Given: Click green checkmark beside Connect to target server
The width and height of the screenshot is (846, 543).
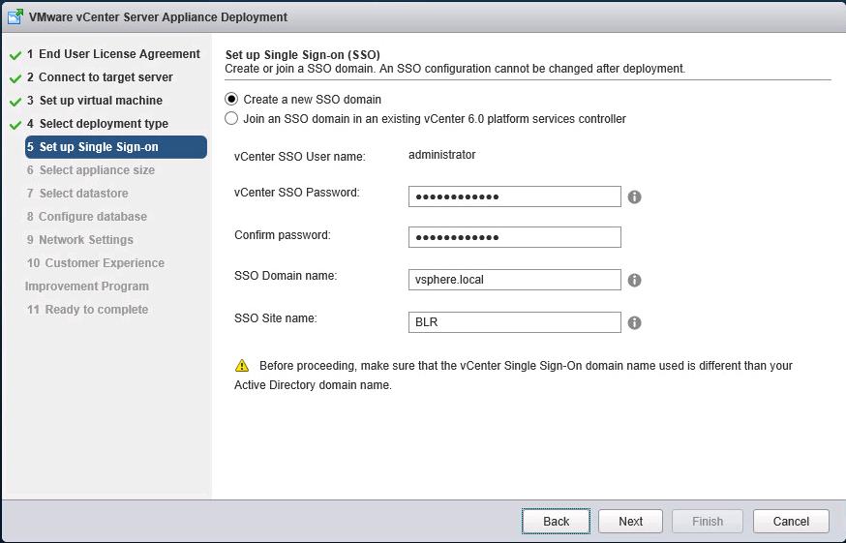Looking at the screenshot, I should (x=15, y=78).
